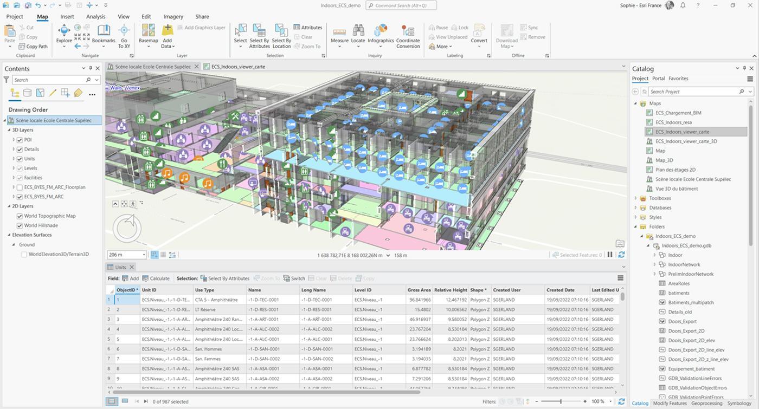Expand the POI layer in Contents
Image resolution: width=759 pixels, height=409 pixels.
[14, 140]
